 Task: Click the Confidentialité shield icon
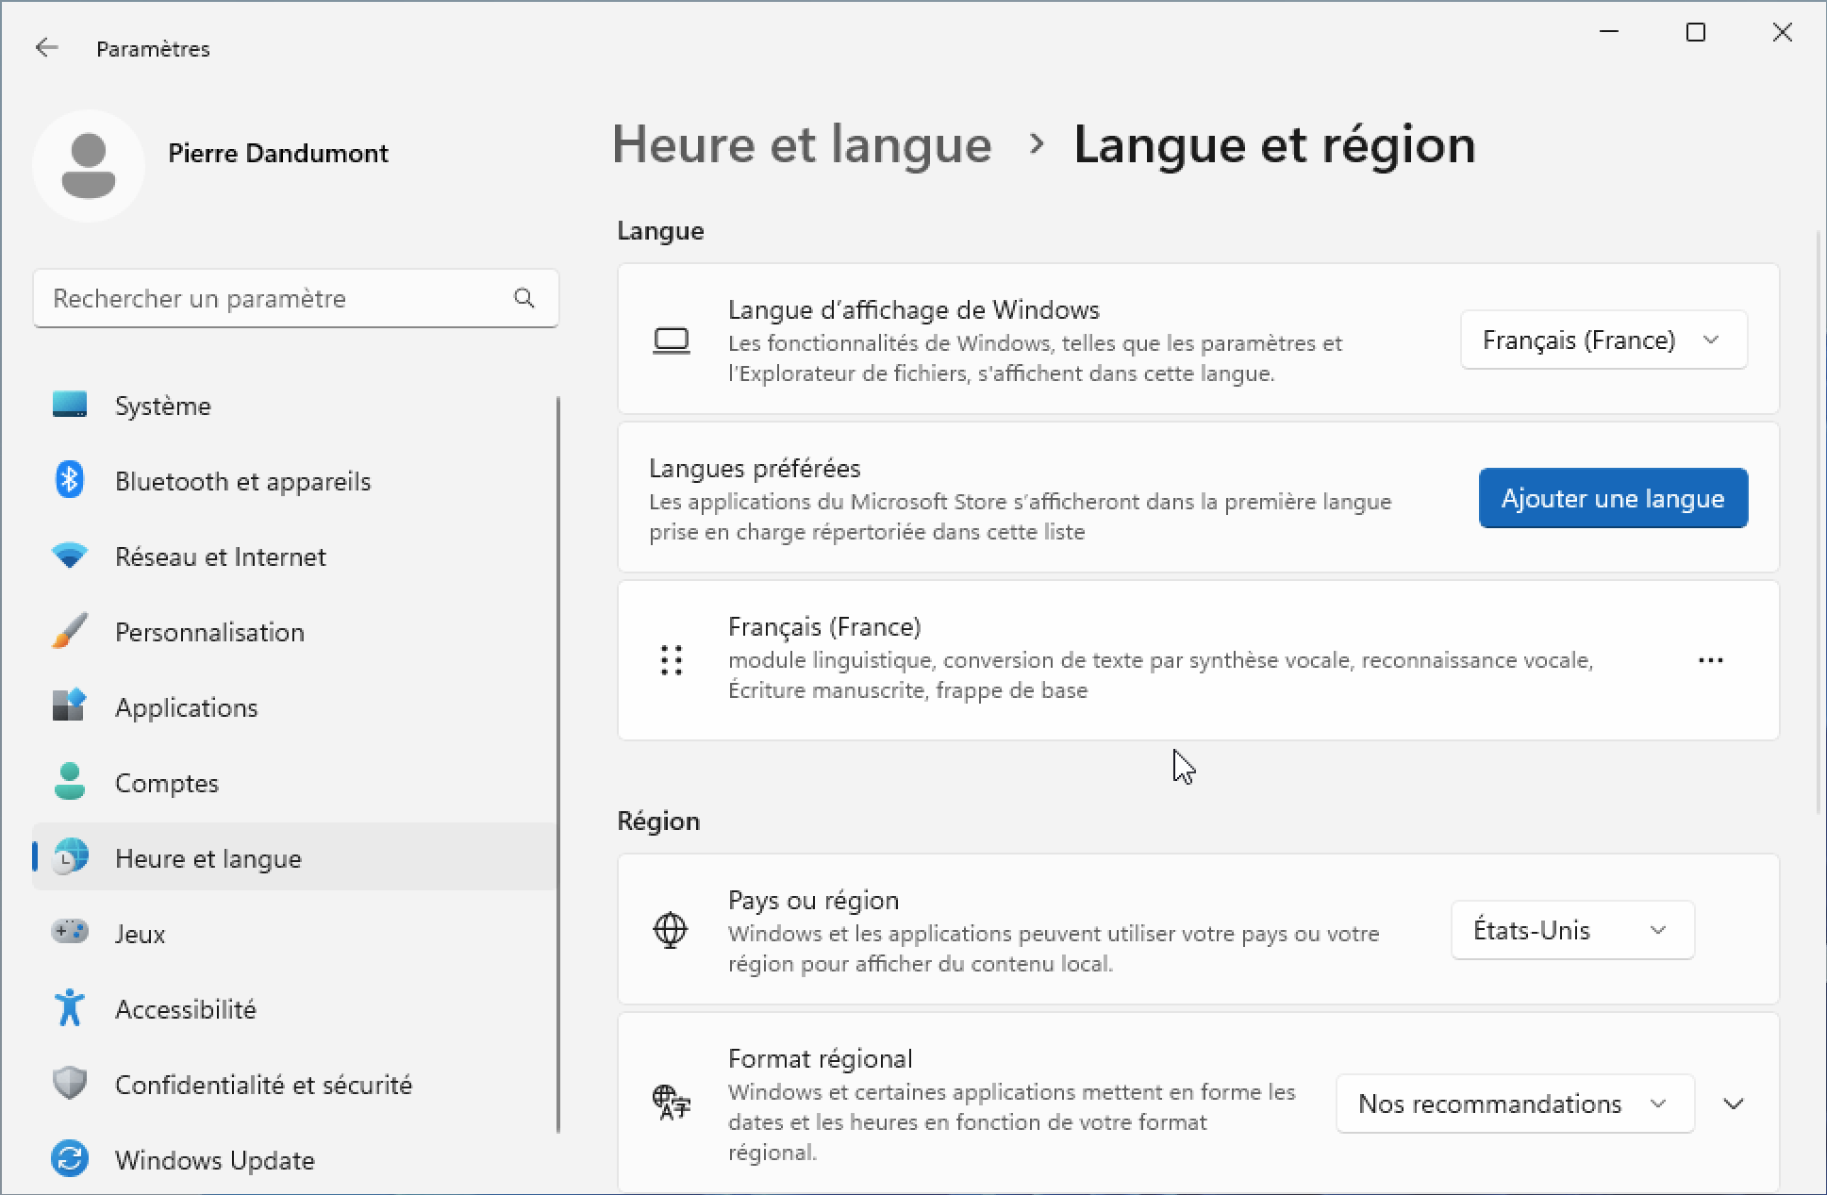pyautogui.click(x=70, y=1084)
